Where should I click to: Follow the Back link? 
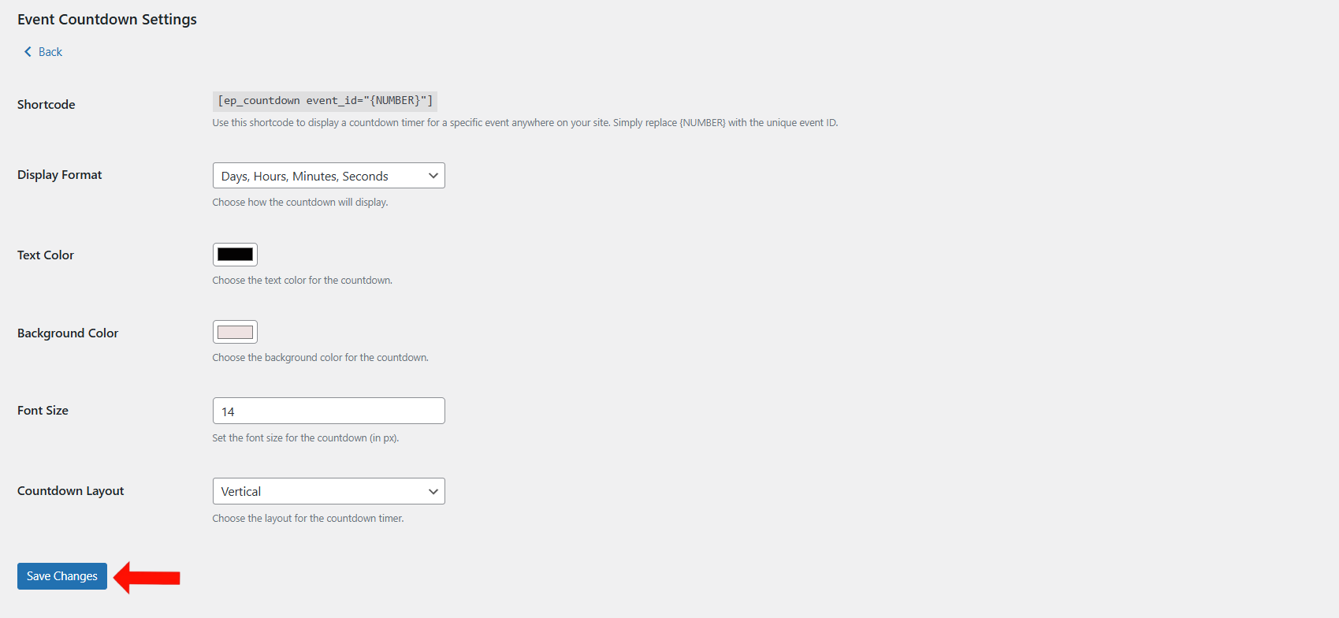click(x=50, y=51)
